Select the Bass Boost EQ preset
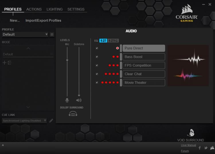Viewport: 215px width, 154px height. click(x=144, y=57)
